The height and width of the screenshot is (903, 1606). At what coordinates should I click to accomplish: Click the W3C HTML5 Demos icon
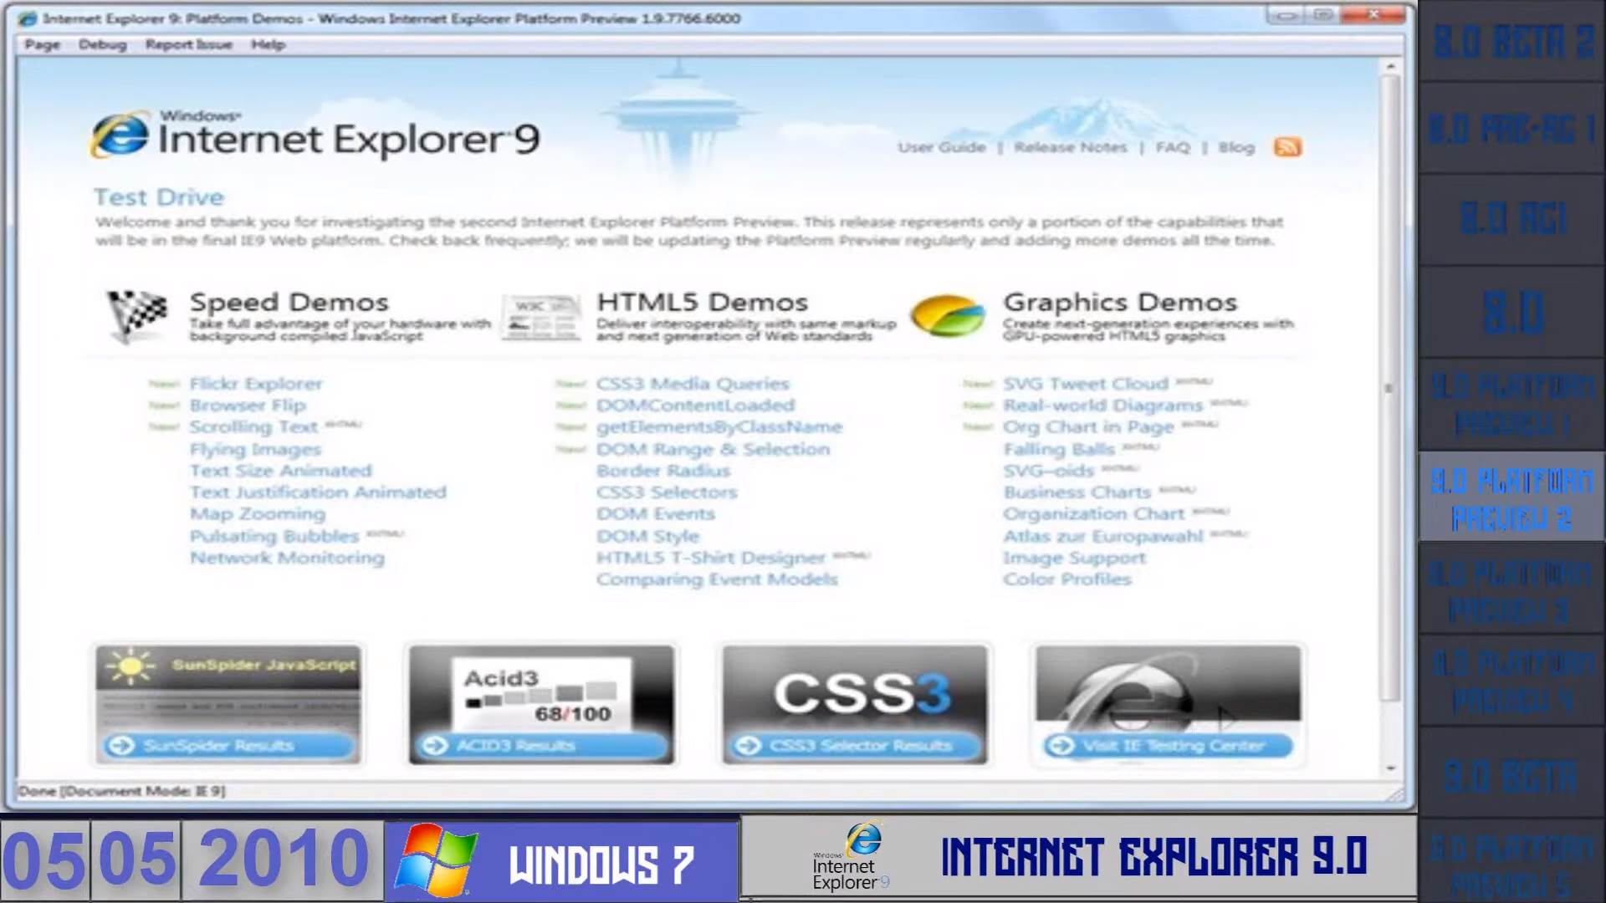[540, 318]
